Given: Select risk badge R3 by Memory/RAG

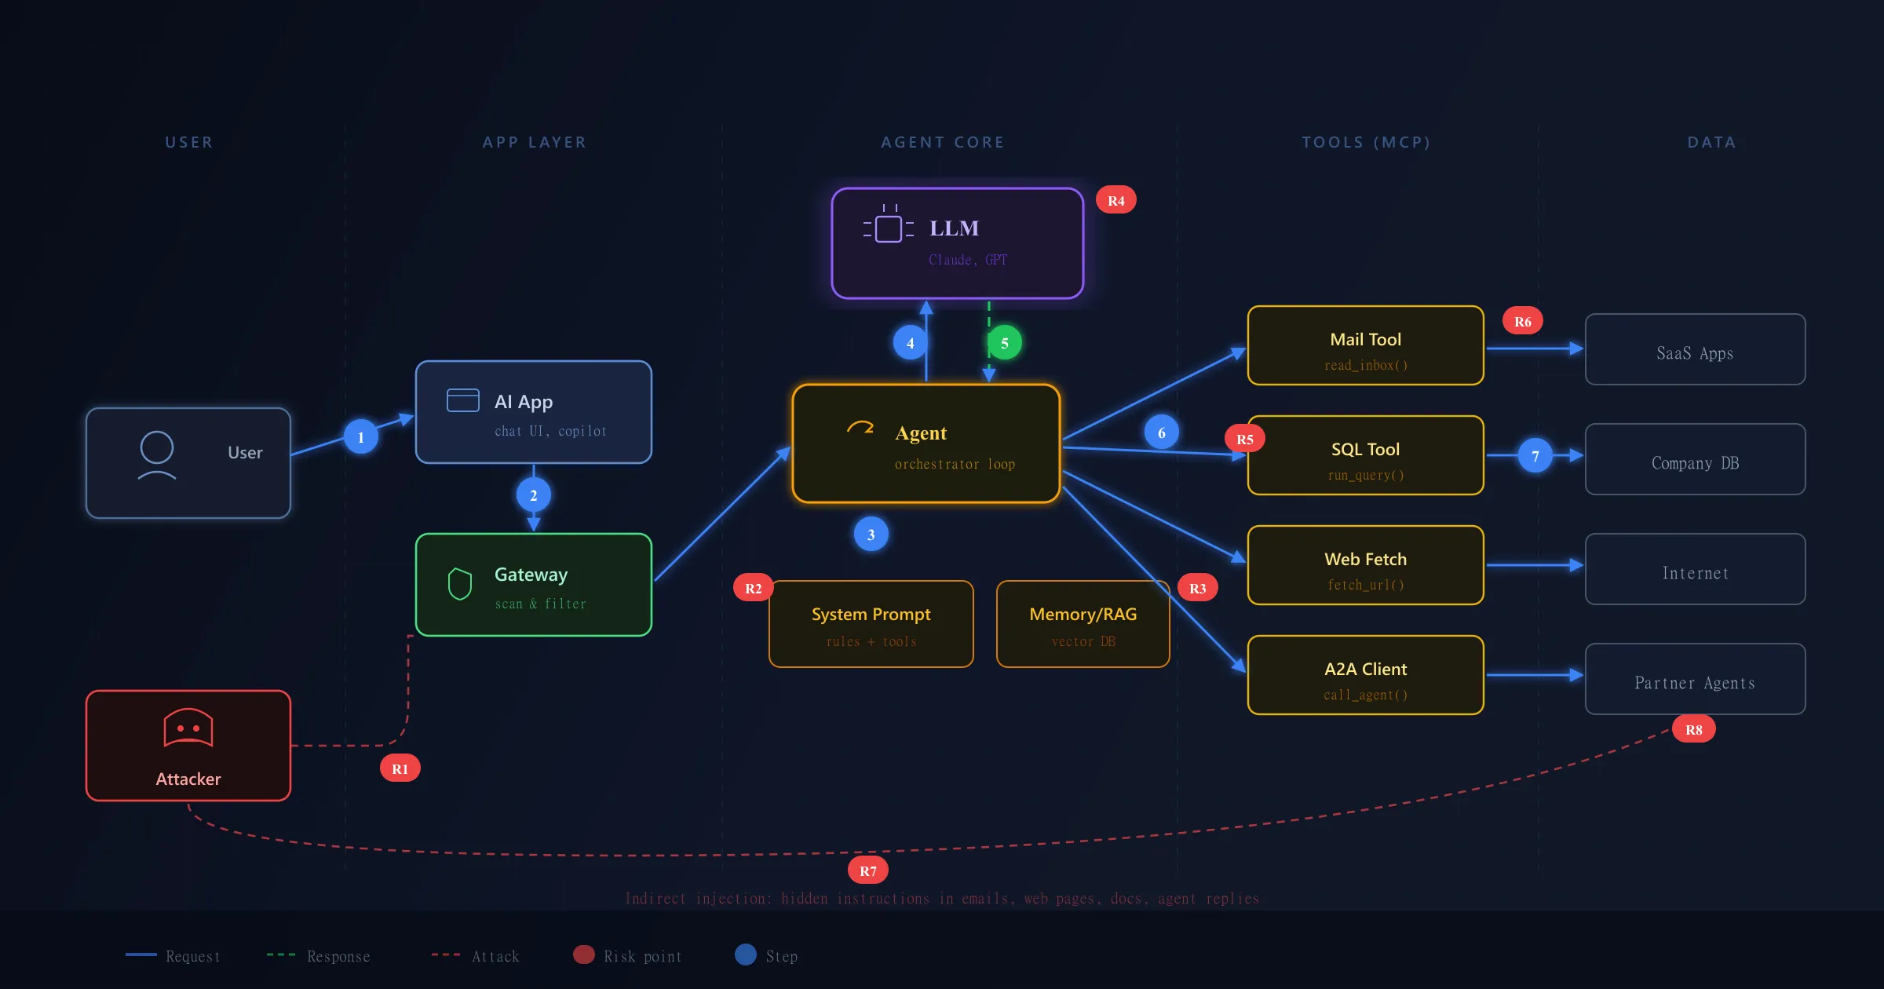Looking at the screenshot, I should (1198, 588).
